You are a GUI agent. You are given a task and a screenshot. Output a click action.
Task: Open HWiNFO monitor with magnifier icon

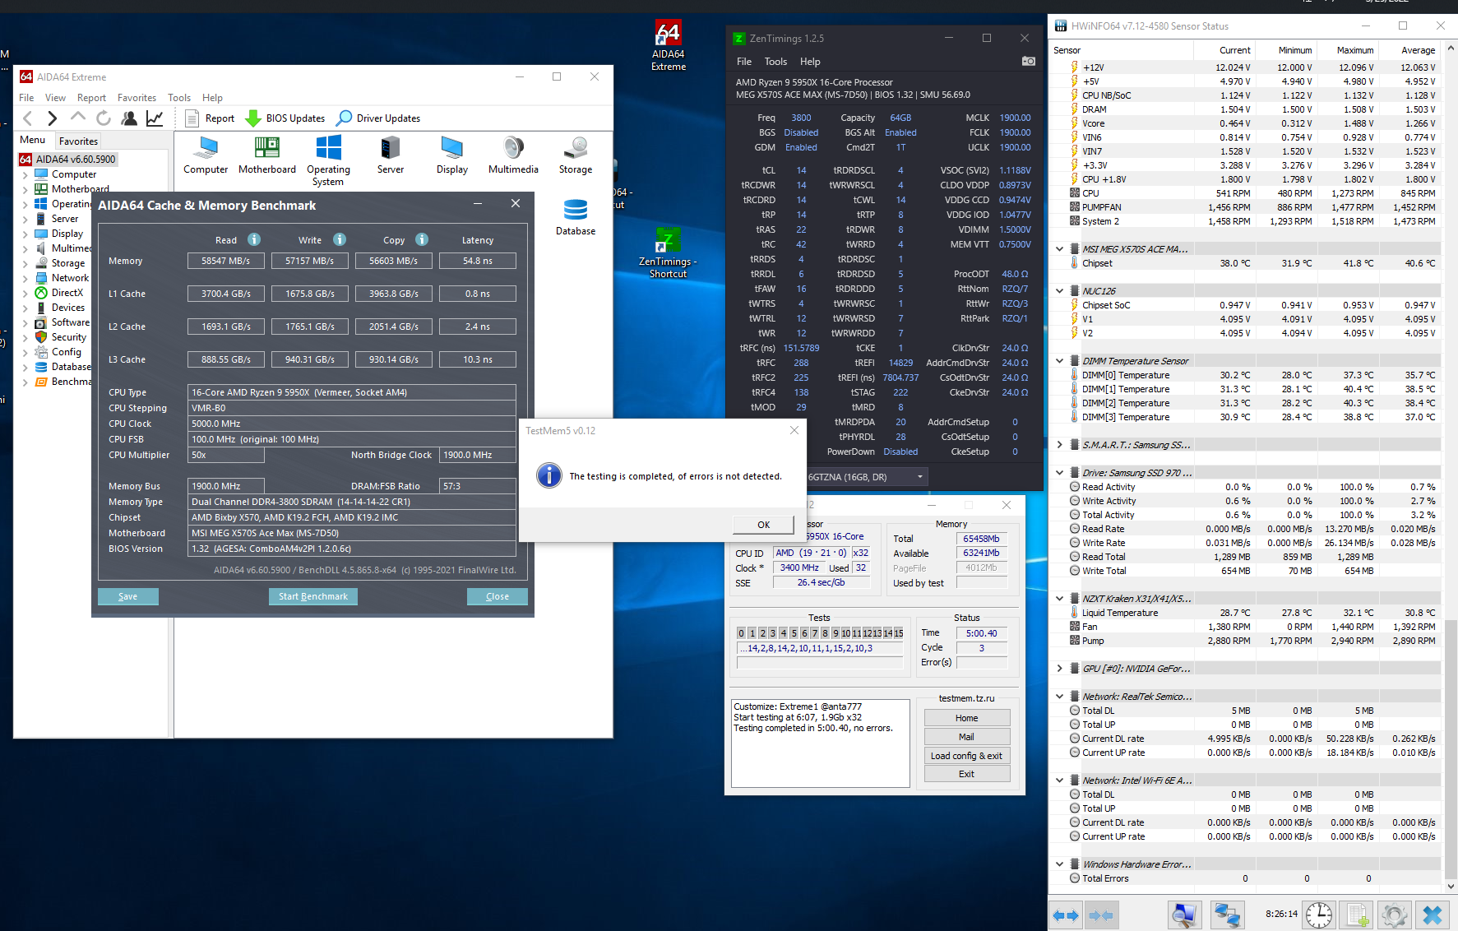1185,915
